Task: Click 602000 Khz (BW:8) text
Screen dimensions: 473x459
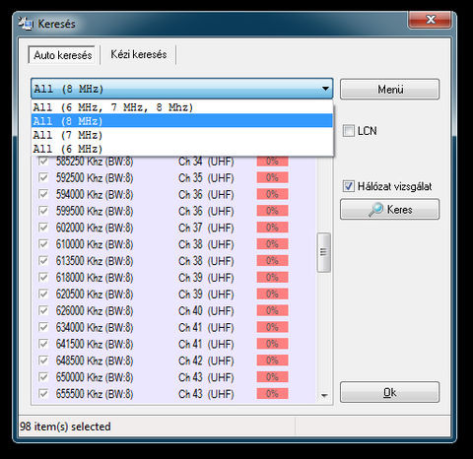Action: 95,228
